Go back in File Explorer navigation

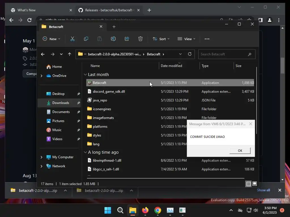pos(43,54)
